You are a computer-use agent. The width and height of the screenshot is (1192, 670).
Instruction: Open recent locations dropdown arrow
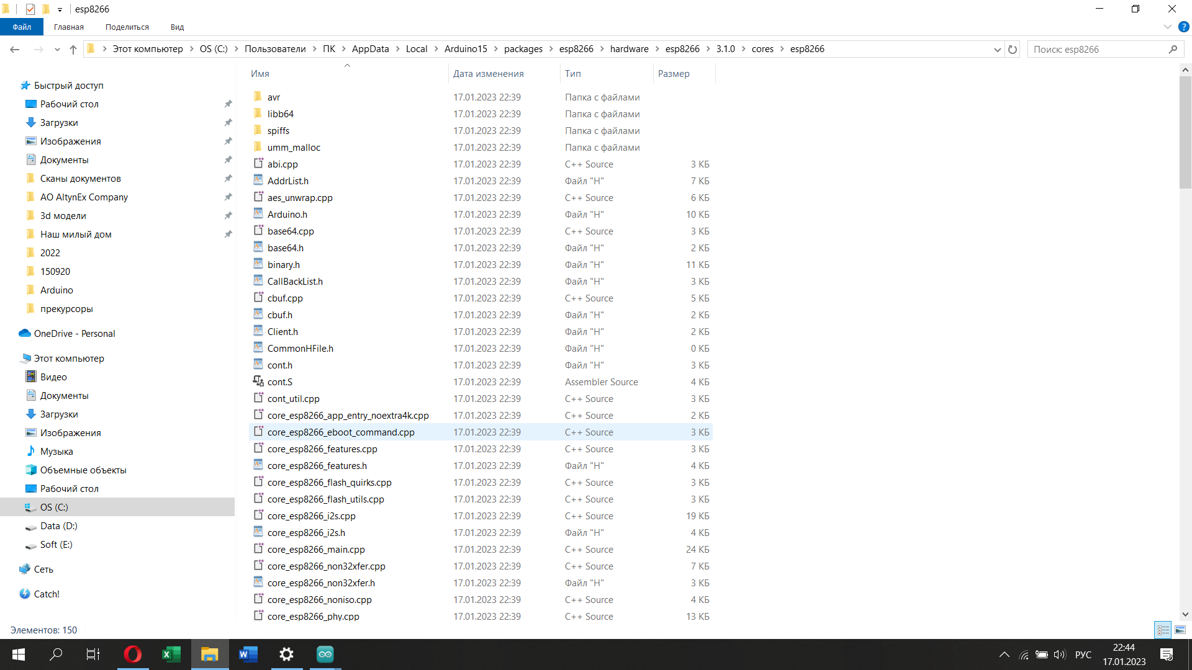coord(57,49)
